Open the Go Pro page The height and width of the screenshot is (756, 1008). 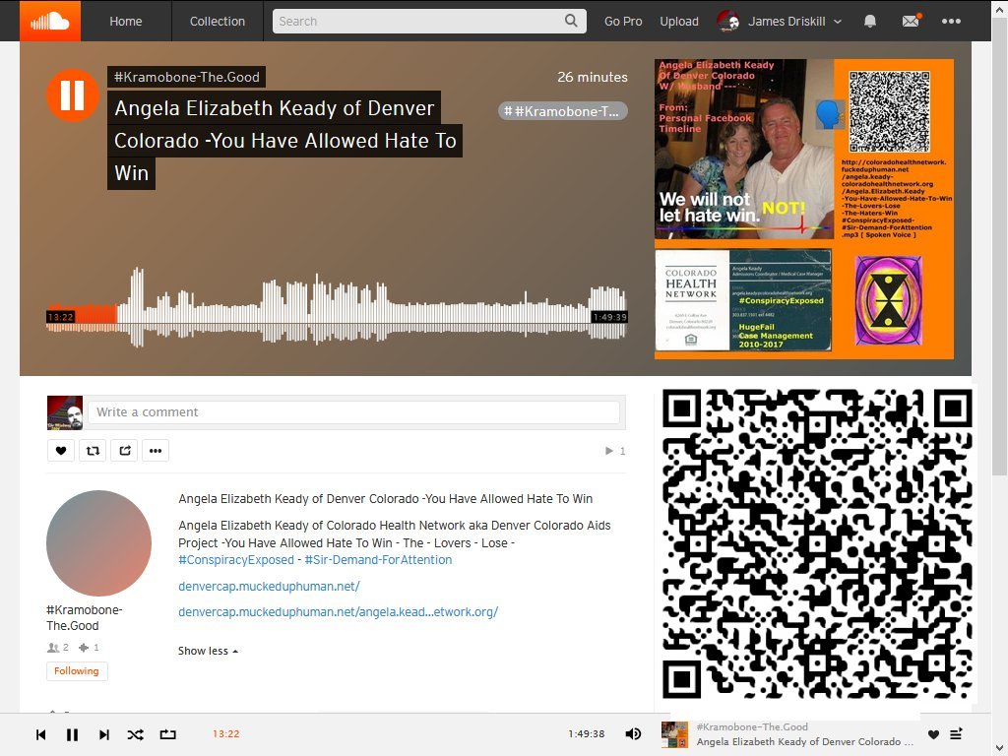[x=623, y=22]
